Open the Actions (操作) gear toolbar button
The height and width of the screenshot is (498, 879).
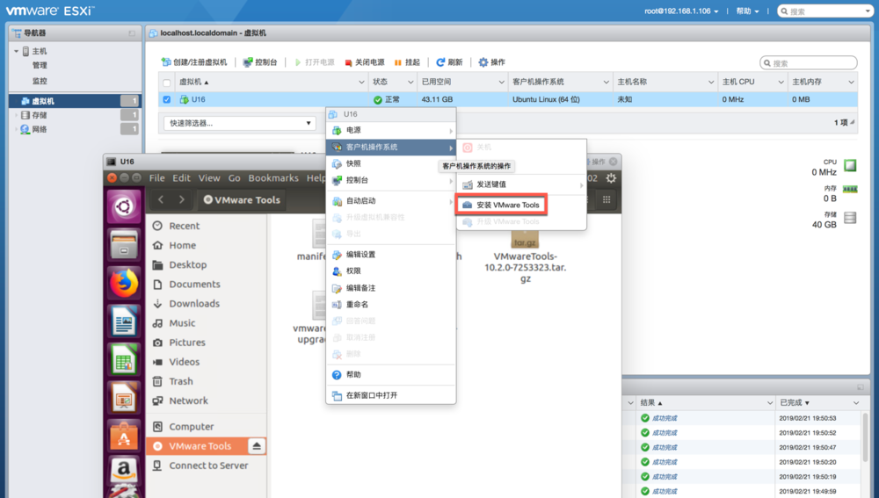pos(491,62)
